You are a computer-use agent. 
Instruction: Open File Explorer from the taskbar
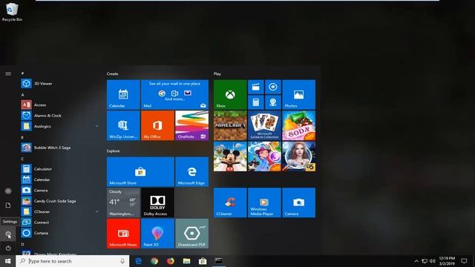[186, 261]
